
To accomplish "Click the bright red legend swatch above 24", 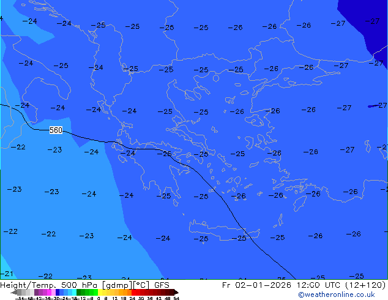I will [134, 292].
